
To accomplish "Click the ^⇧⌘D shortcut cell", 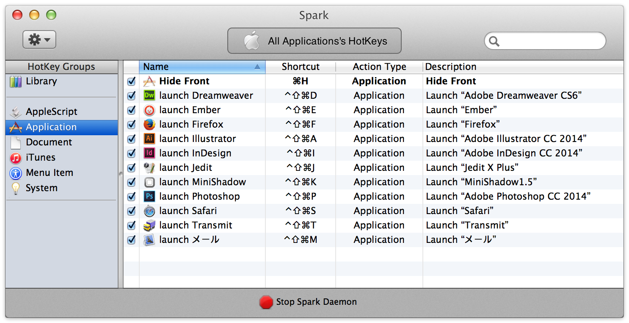I will 301,95.
